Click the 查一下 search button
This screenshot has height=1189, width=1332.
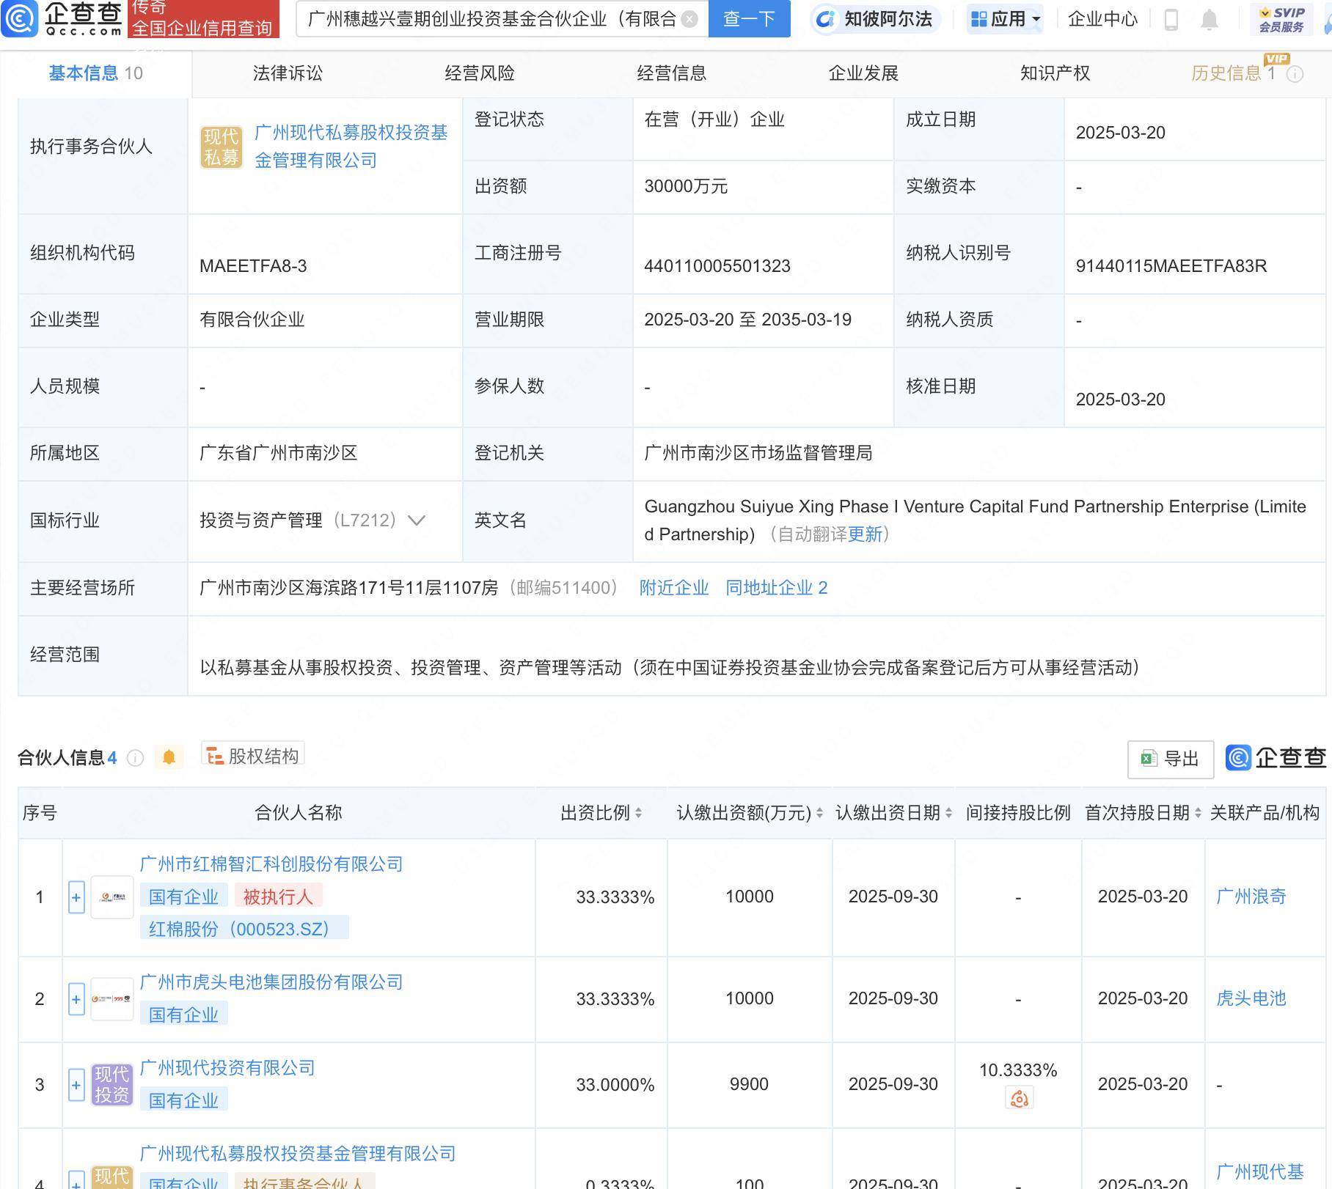coord(749,20)
